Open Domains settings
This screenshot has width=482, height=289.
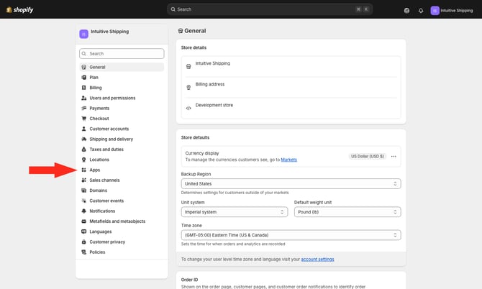[122, 191]
